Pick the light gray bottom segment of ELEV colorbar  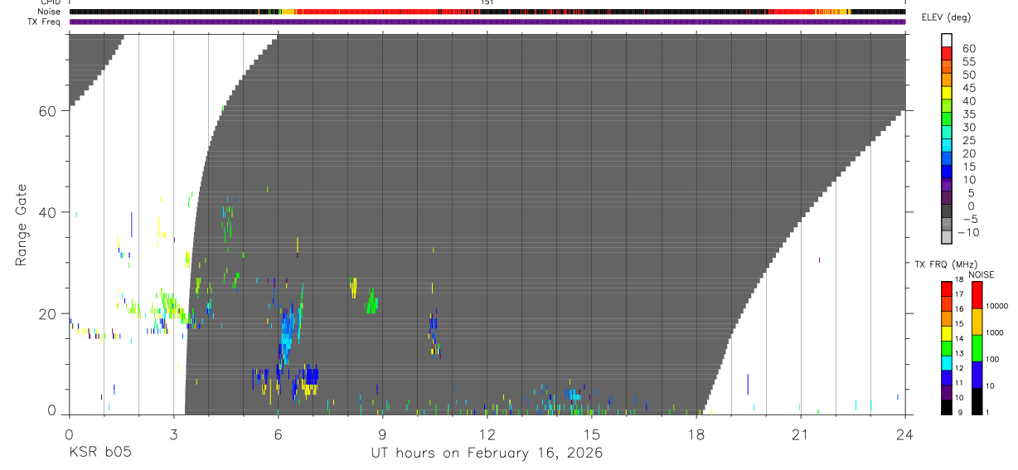[x=947, y=237]
